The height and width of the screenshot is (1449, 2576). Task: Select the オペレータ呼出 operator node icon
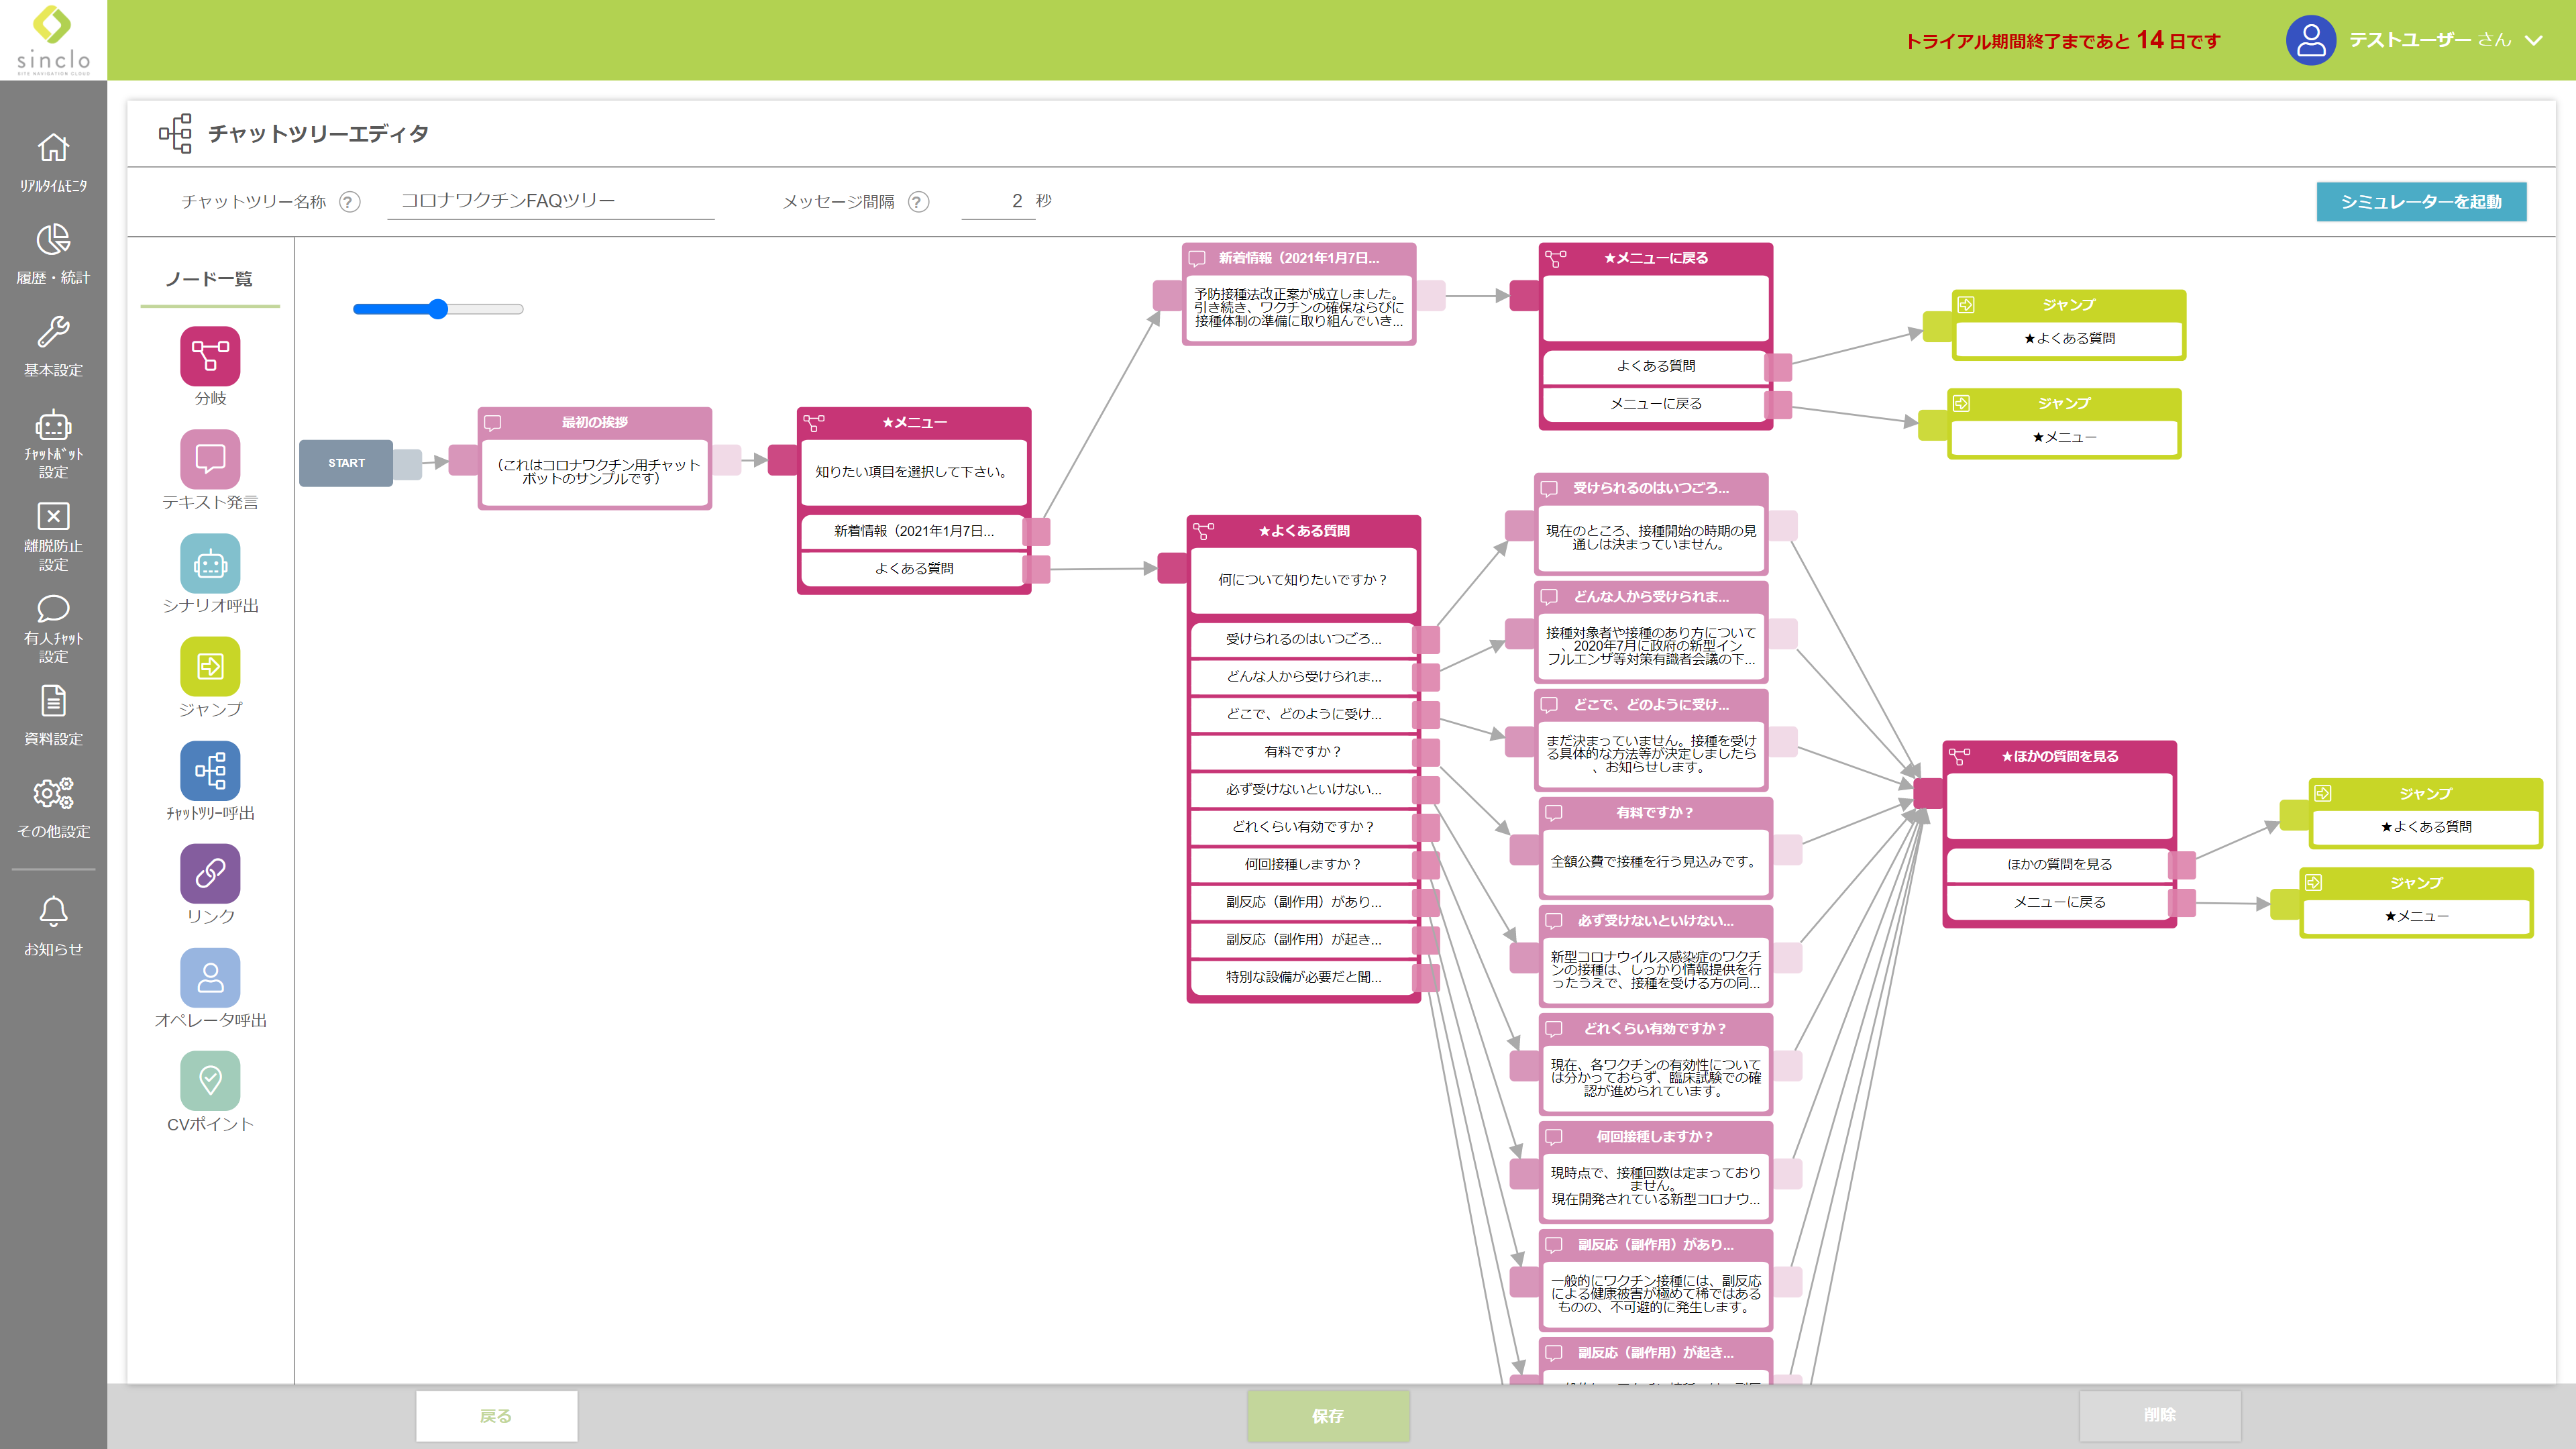[210, 978]
